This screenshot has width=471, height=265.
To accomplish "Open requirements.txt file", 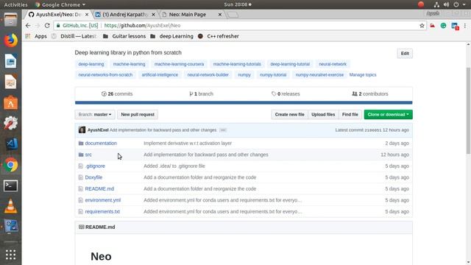I will (x=102, y=211).
